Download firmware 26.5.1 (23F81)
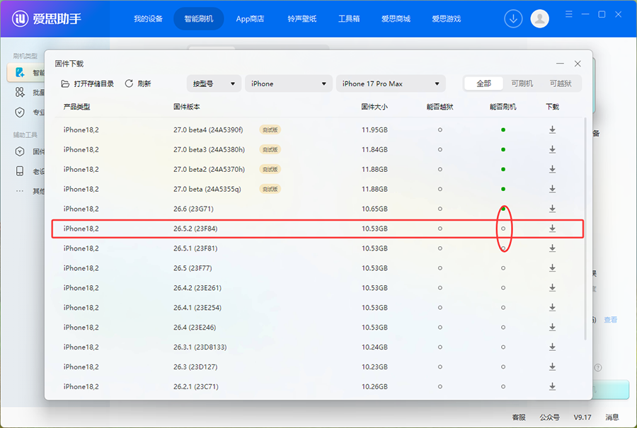This screenshot has height=428, width=637. [x=552, y=248]
